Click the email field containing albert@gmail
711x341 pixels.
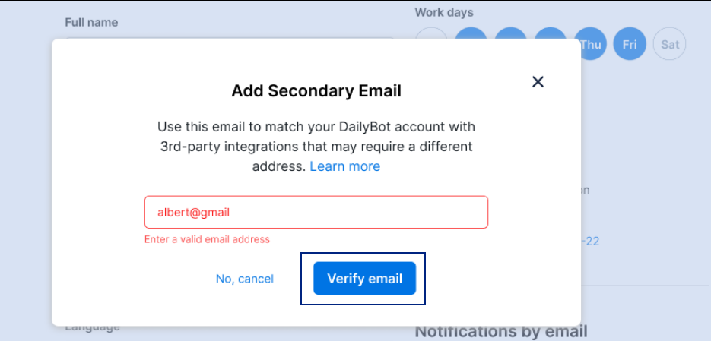coord(316,213)
